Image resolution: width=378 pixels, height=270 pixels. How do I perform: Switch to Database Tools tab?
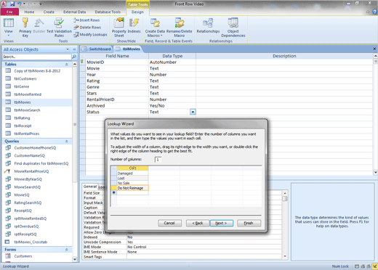(x=108, y=12)
